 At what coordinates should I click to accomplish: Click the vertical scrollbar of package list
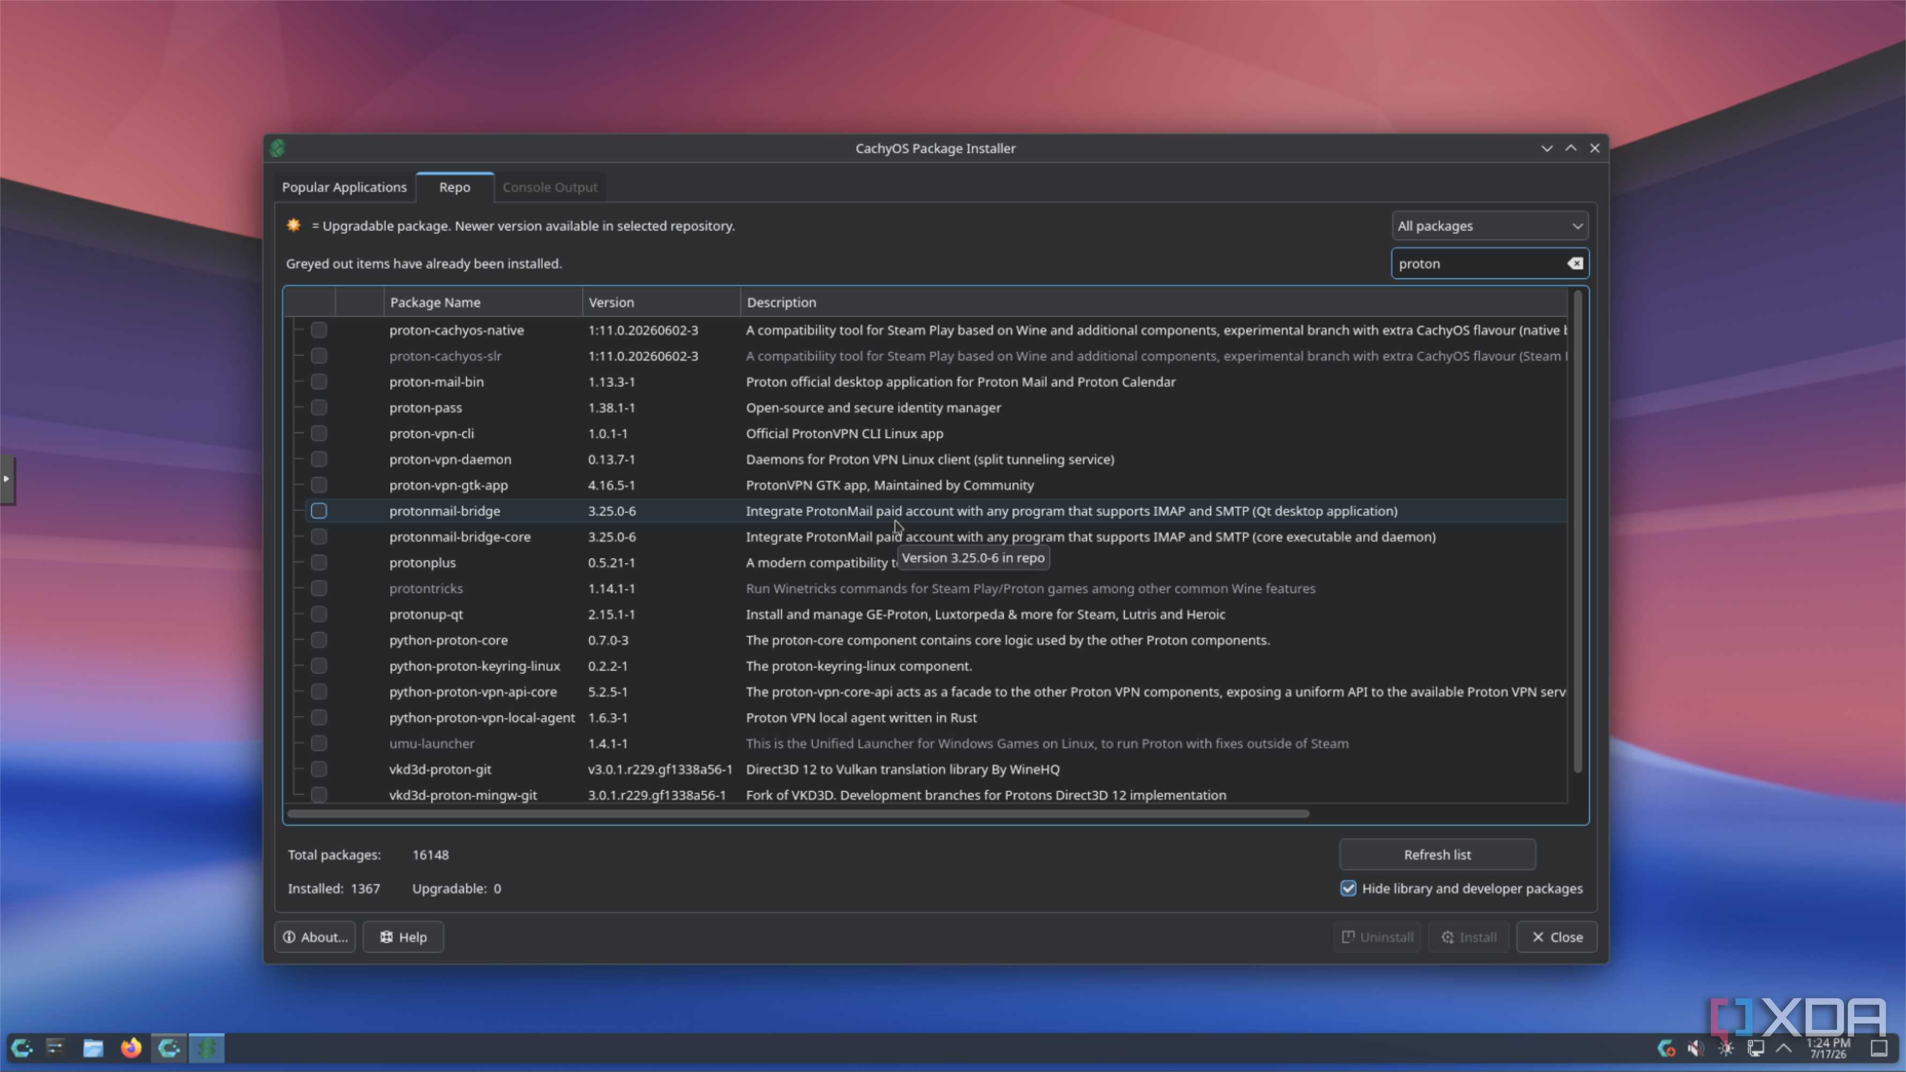coord(1578,532)
